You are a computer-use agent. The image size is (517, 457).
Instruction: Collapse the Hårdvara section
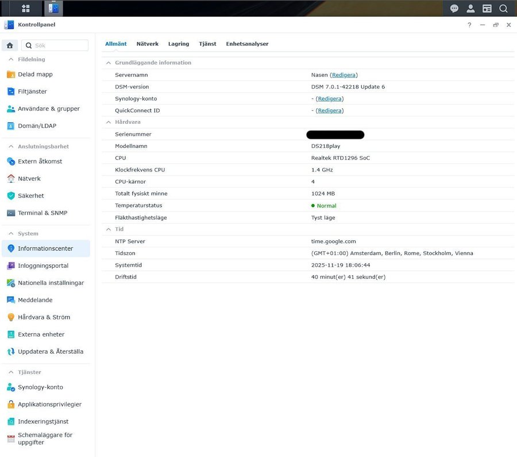pos(108,122)
